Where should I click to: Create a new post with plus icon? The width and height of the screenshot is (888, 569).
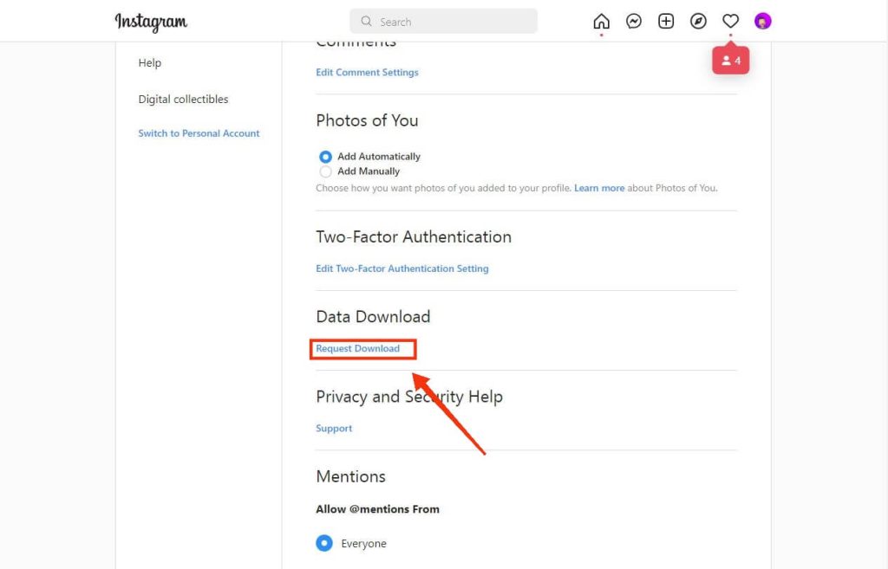tap(666, 22)
